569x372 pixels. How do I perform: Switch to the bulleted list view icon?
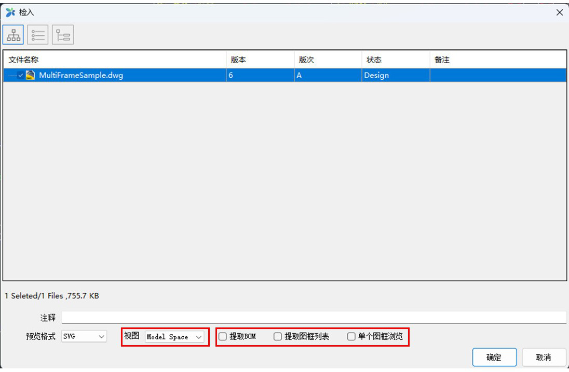pos(38,35)
